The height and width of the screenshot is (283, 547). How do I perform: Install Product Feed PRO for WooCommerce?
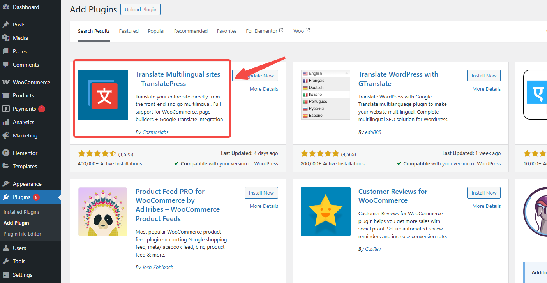(261, 193)
